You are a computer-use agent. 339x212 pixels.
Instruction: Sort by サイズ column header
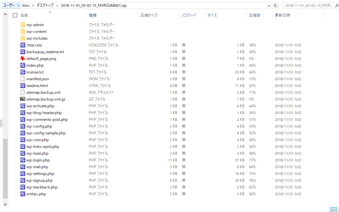tap(212, 15)
